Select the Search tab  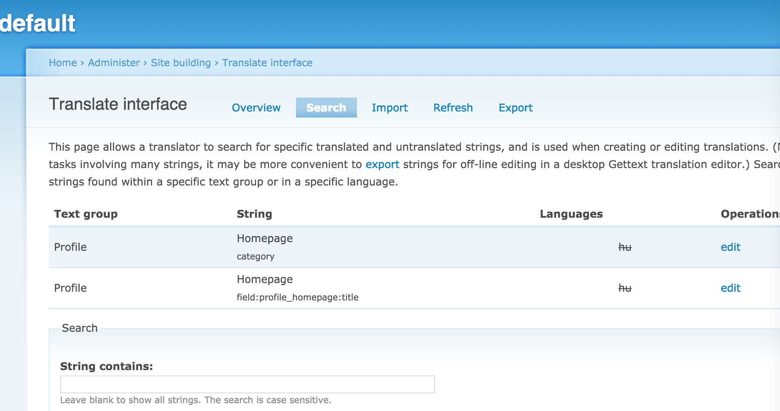click(326, 108)
